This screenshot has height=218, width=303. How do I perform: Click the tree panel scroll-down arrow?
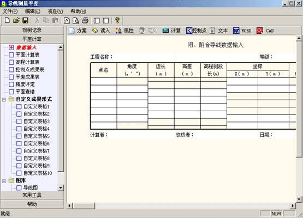click(x=61, y=187)
